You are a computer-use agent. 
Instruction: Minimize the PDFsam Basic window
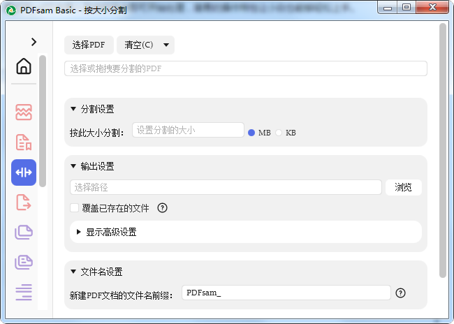point(388,7)
